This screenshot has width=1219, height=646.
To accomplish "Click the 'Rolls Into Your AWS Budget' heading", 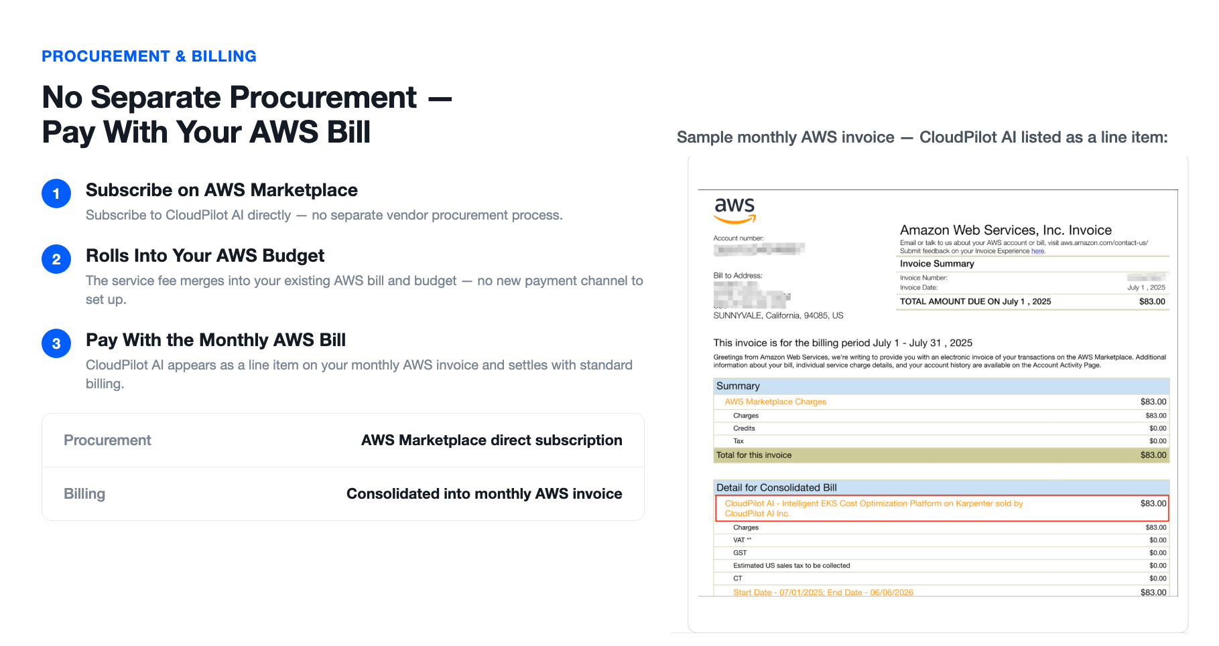I will click(205, 256).
